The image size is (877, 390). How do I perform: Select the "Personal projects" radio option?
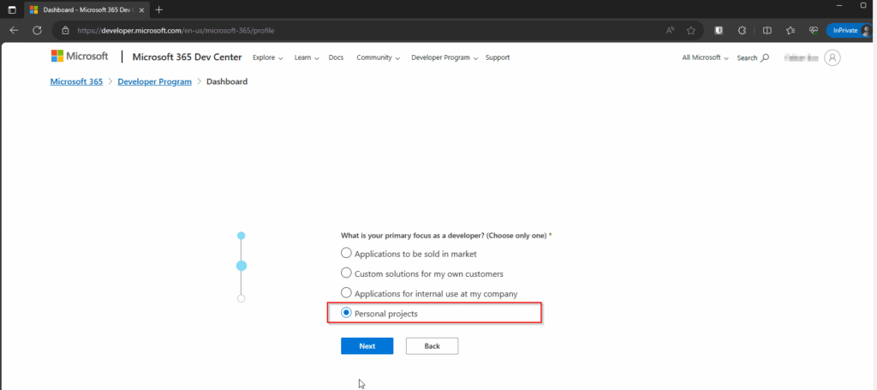coord(346,314)
